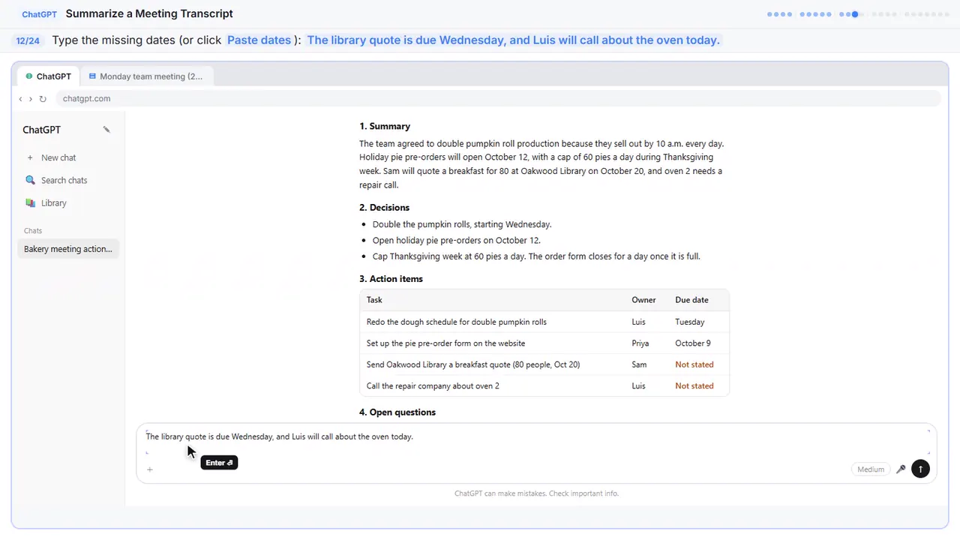Open the Medium dropdown in the composer

pyautogui.click(x=871, y=469)
